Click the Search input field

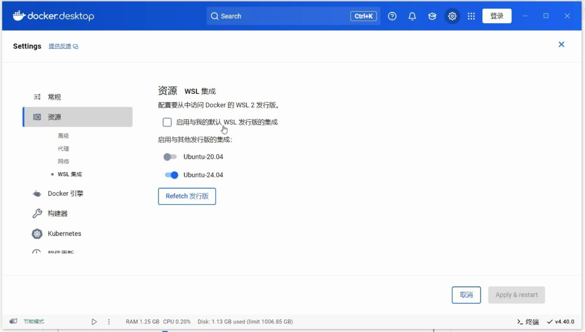[293, 16]
